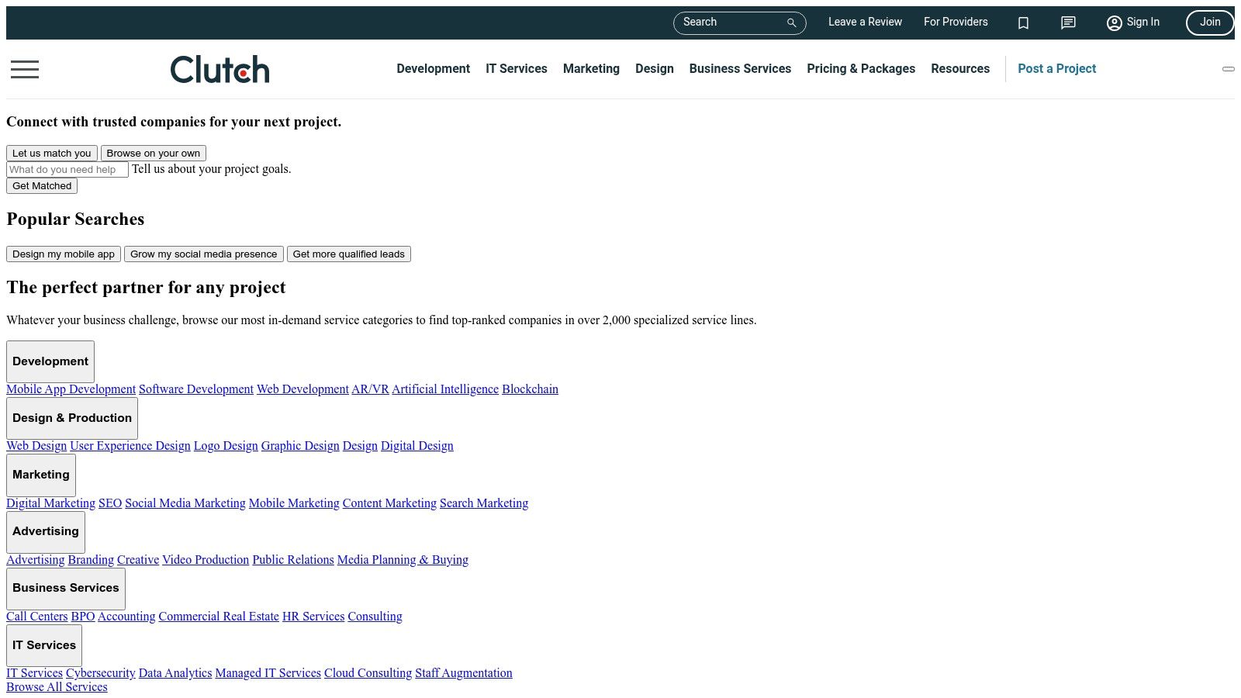Viewport: 1241px width, 698px height.
Task: Open Software Development link
Action: 196,389
